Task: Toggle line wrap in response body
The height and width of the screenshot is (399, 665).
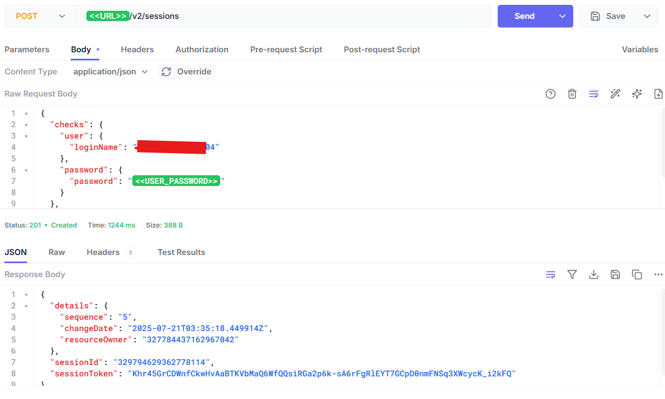Action: pyautogui.click(x=551, y=274)
